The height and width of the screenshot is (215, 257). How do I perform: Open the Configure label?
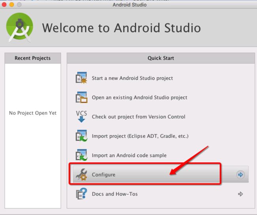point(104,175)
